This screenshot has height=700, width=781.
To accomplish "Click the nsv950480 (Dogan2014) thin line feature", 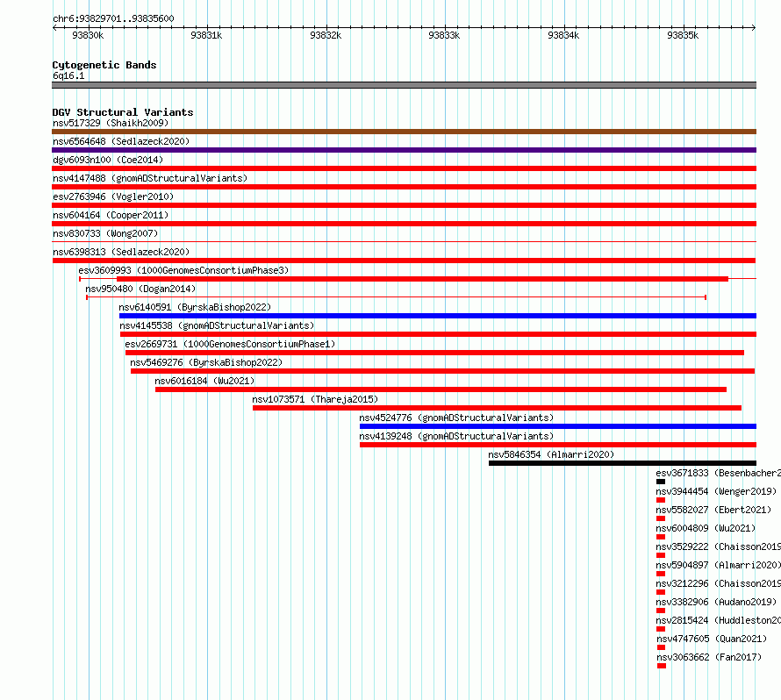I will [x=396, y=297].
